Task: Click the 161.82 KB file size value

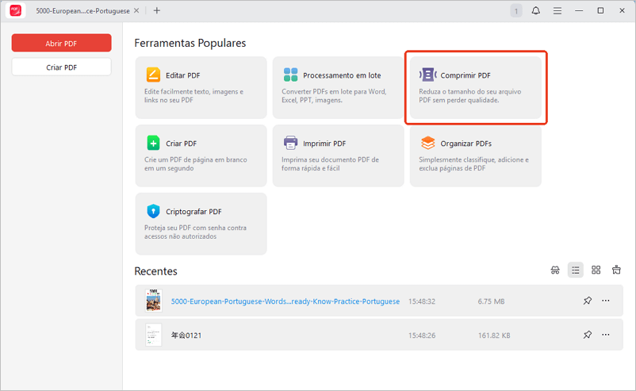Action: click(x=493, y=335)
